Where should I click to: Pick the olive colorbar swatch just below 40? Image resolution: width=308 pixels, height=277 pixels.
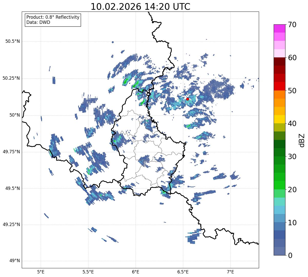pos(279,128)
